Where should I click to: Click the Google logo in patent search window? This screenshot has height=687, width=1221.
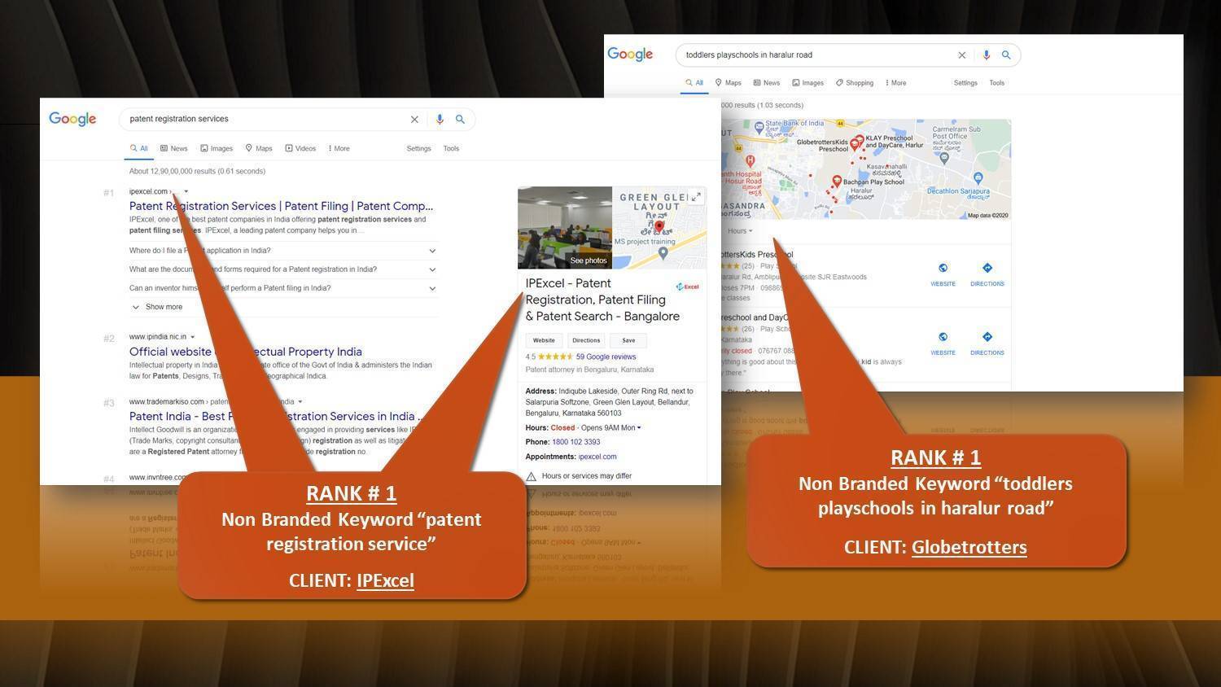(72, 119)
